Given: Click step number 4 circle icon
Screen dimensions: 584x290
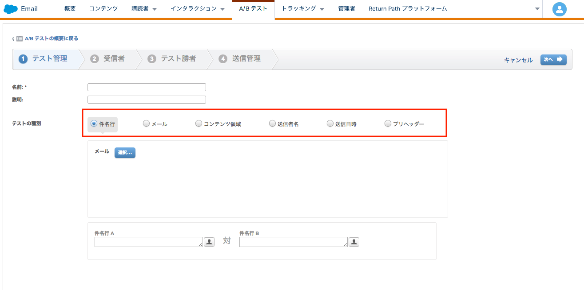Looking at the screenshot, I should point(223,59).
